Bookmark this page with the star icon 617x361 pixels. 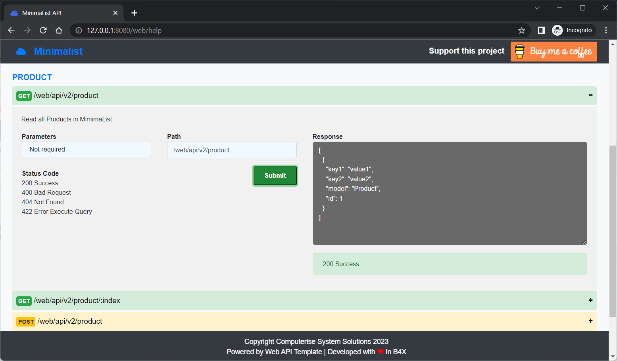[x=522, y=31]
